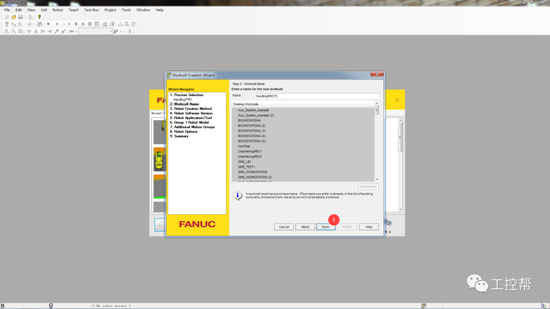Screen dimensions: 550x309
Task: Select 'ChamferingPRO1' workcell row
Action: [250, 151]
